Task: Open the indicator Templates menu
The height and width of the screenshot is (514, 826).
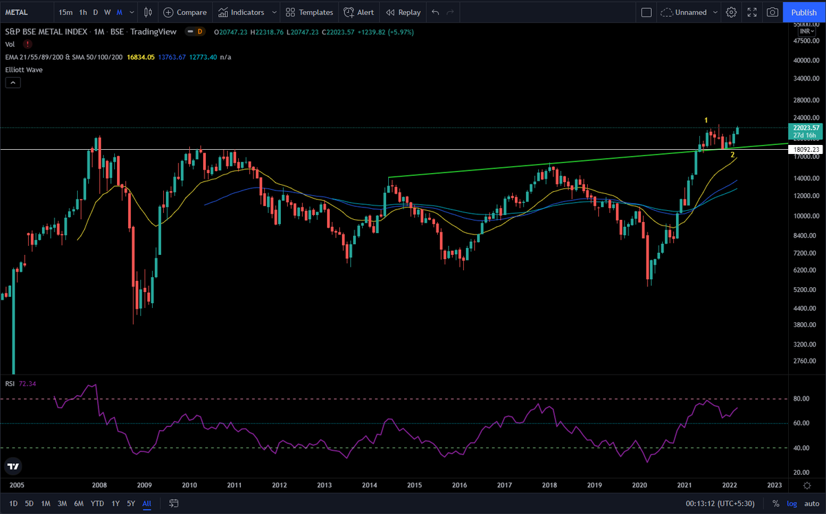Action: 309,12
